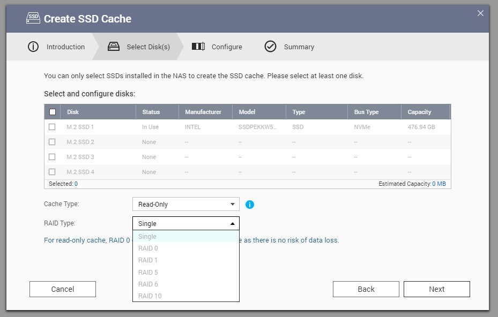Go to the Introduction wizard step

(65, 47)
